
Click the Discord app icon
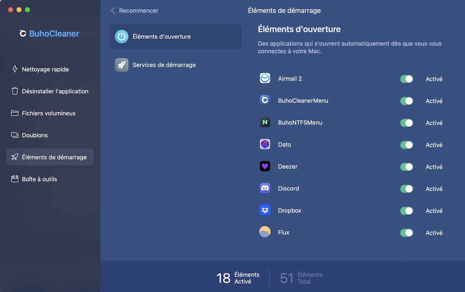pyautogui.click(x=265, y=188)
